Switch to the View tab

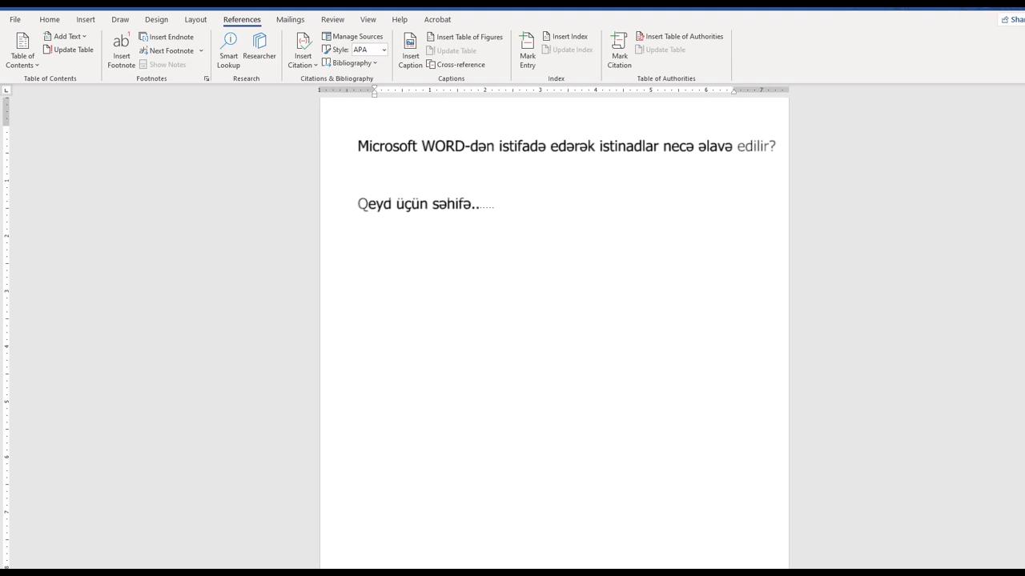368,19
